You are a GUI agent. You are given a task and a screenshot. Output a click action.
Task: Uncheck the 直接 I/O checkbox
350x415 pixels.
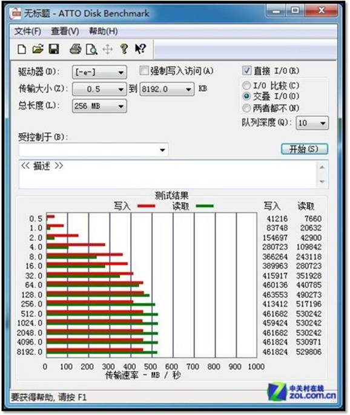(246, 71)
